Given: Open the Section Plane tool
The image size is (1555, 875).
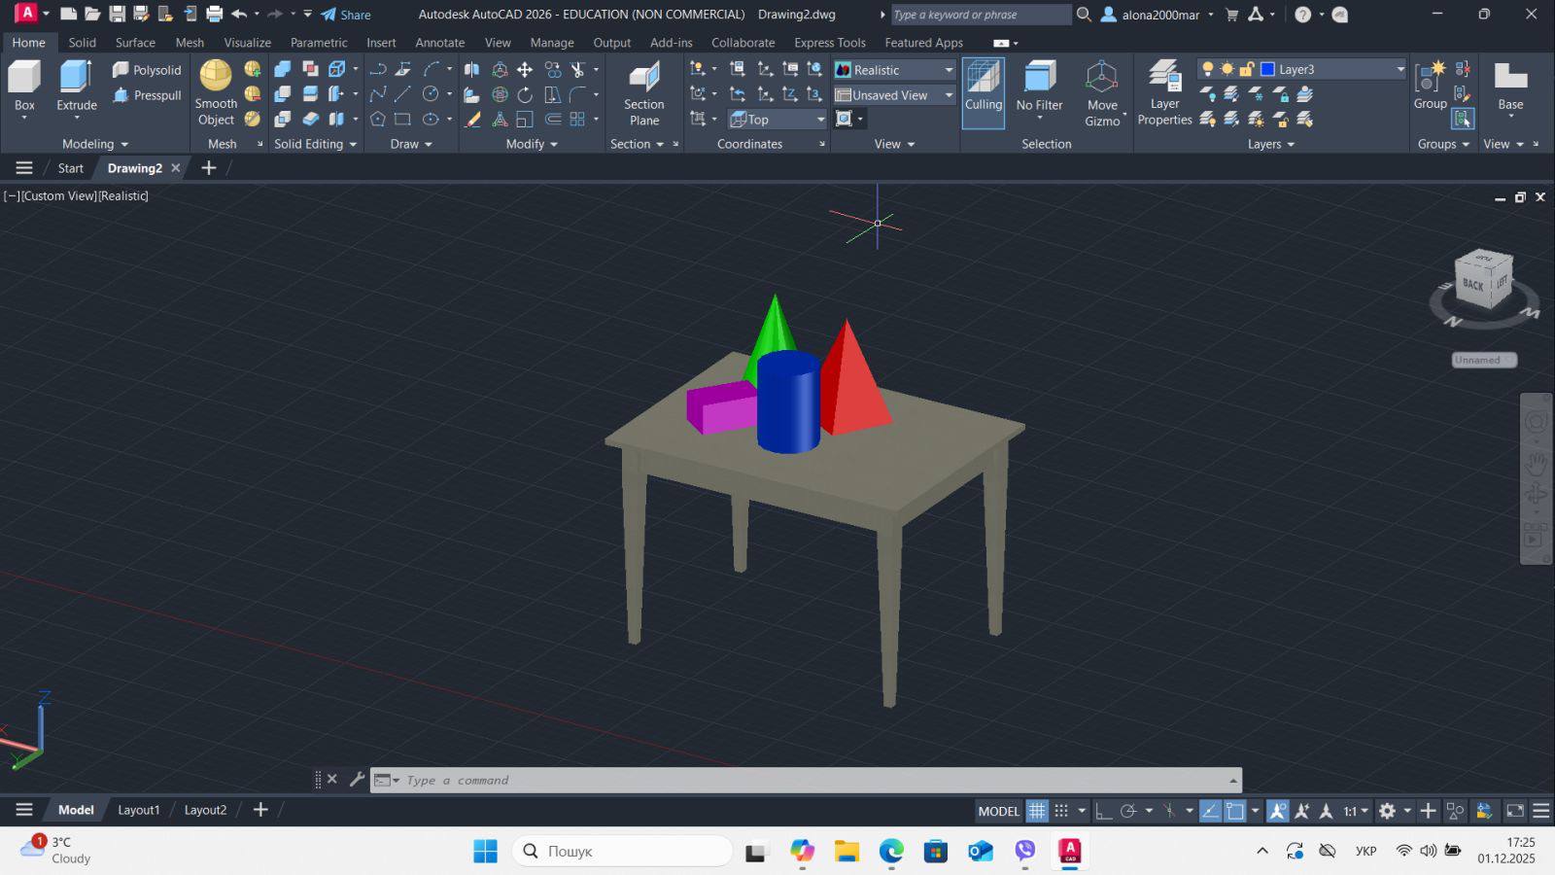Looking at the screenshot, I should coord(643,79).
